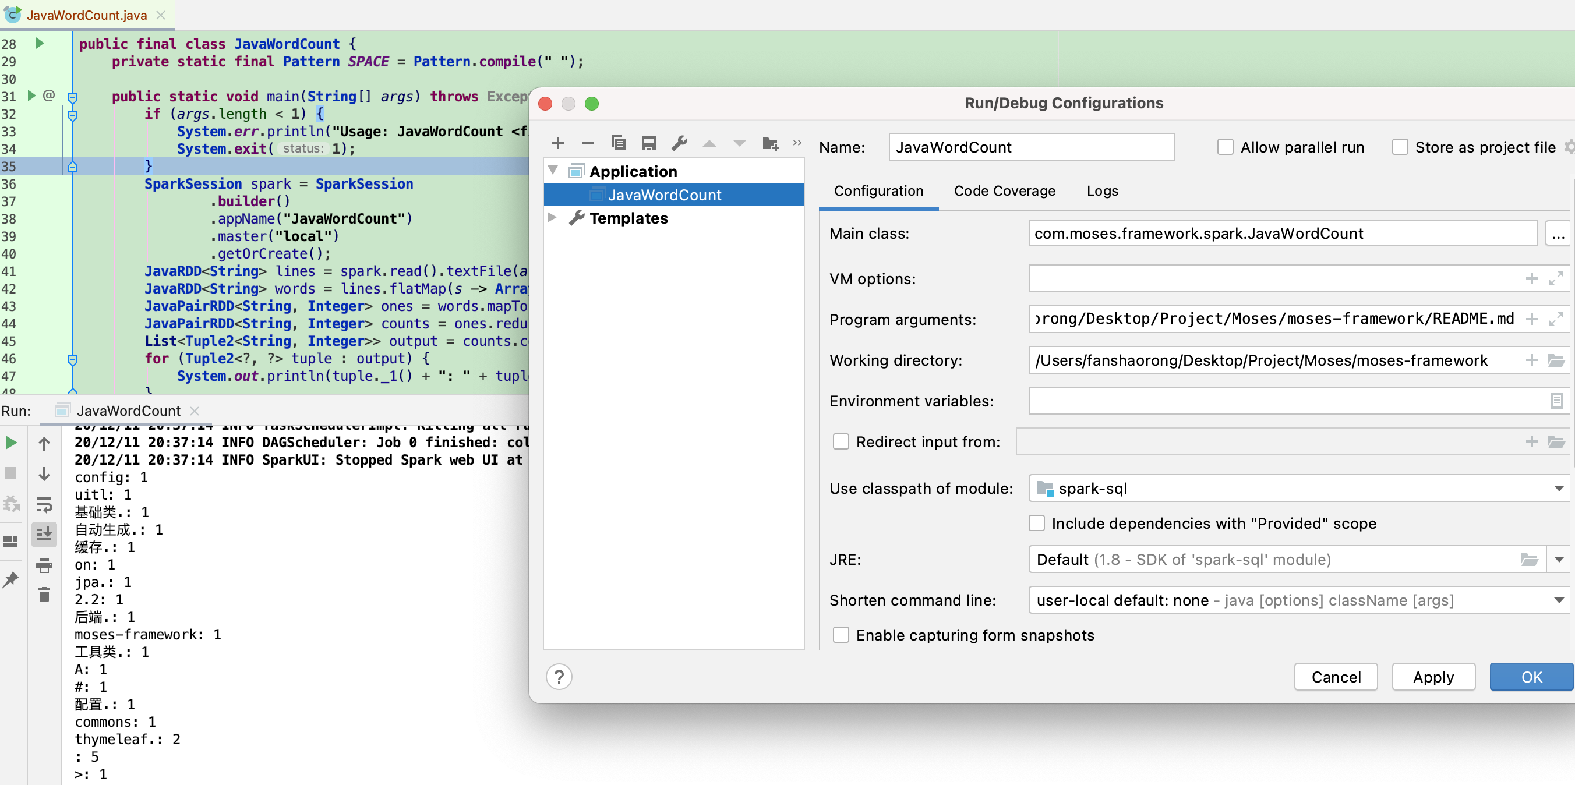Click the Cancel button
Image resolution: width=1575 pixels, height=785 pixels.
tap(1336, 677)
